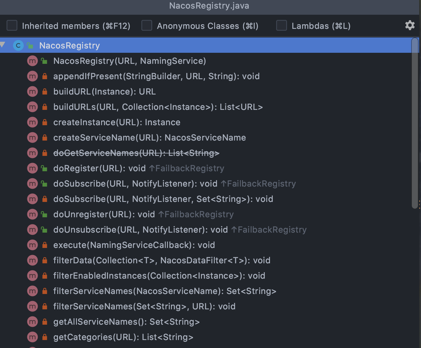
Task: Click the method icon beside buildURL(Instance)
Action: click(32, 91)
